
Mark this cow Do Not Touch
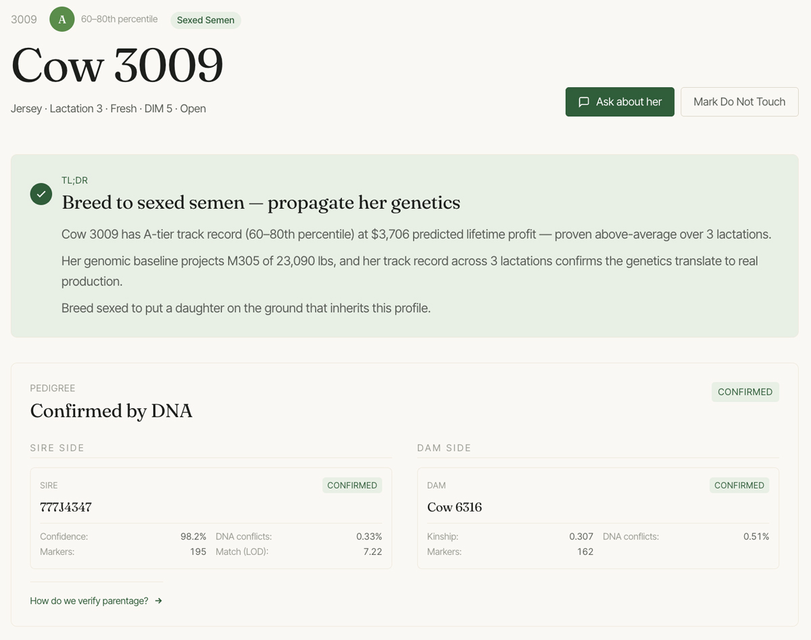tap(739, 102)
